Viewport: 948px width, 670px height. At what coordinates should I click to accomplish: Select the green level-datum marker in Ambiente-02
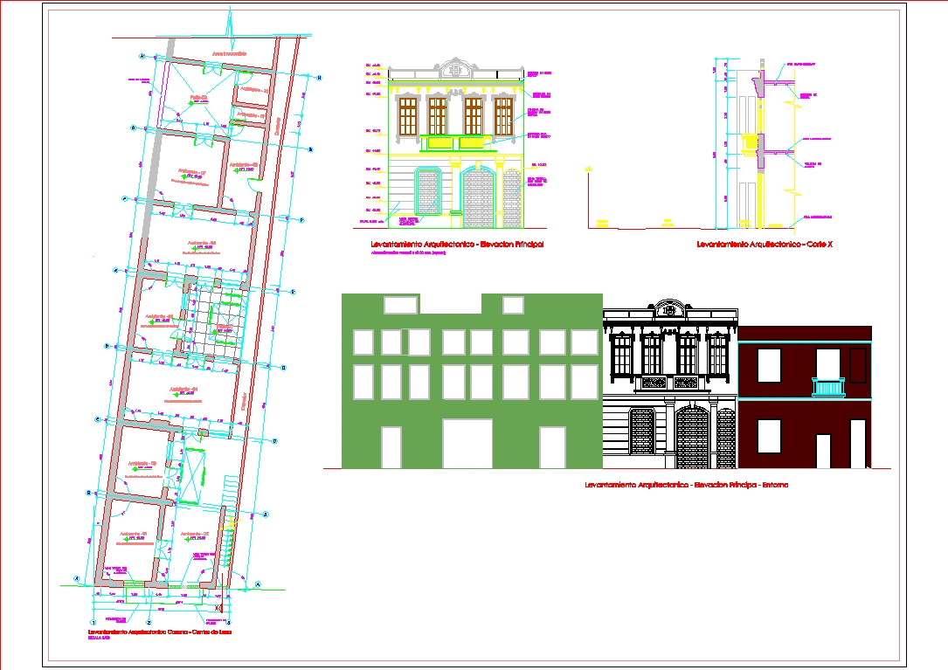click(x=188, y=538)
